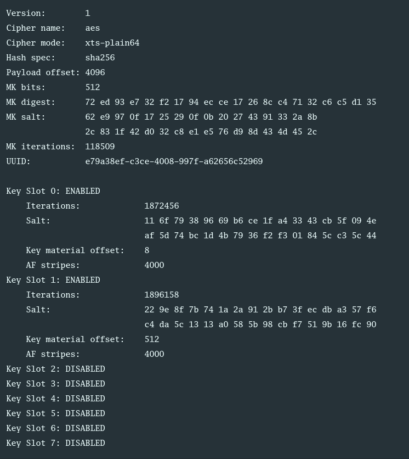Select the Hash spec sha256 value

100,58
